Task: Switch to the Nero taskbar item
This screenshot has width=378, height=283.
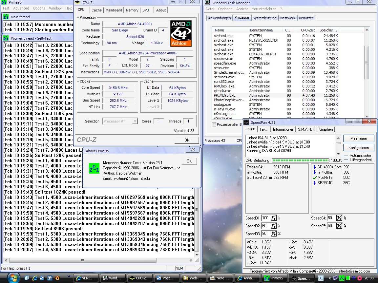Action: pos(220,278)
